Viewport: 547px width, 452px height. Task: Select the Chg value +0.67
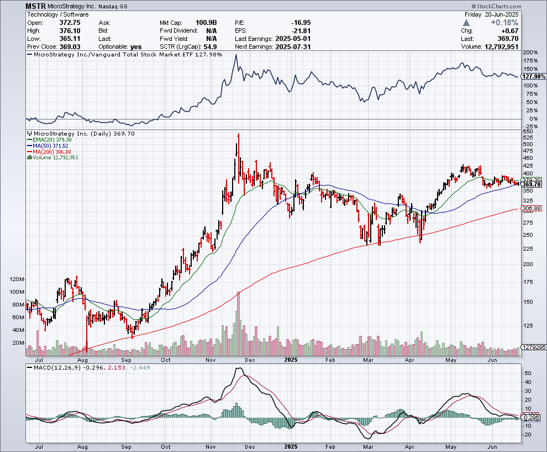click(509, 31)
